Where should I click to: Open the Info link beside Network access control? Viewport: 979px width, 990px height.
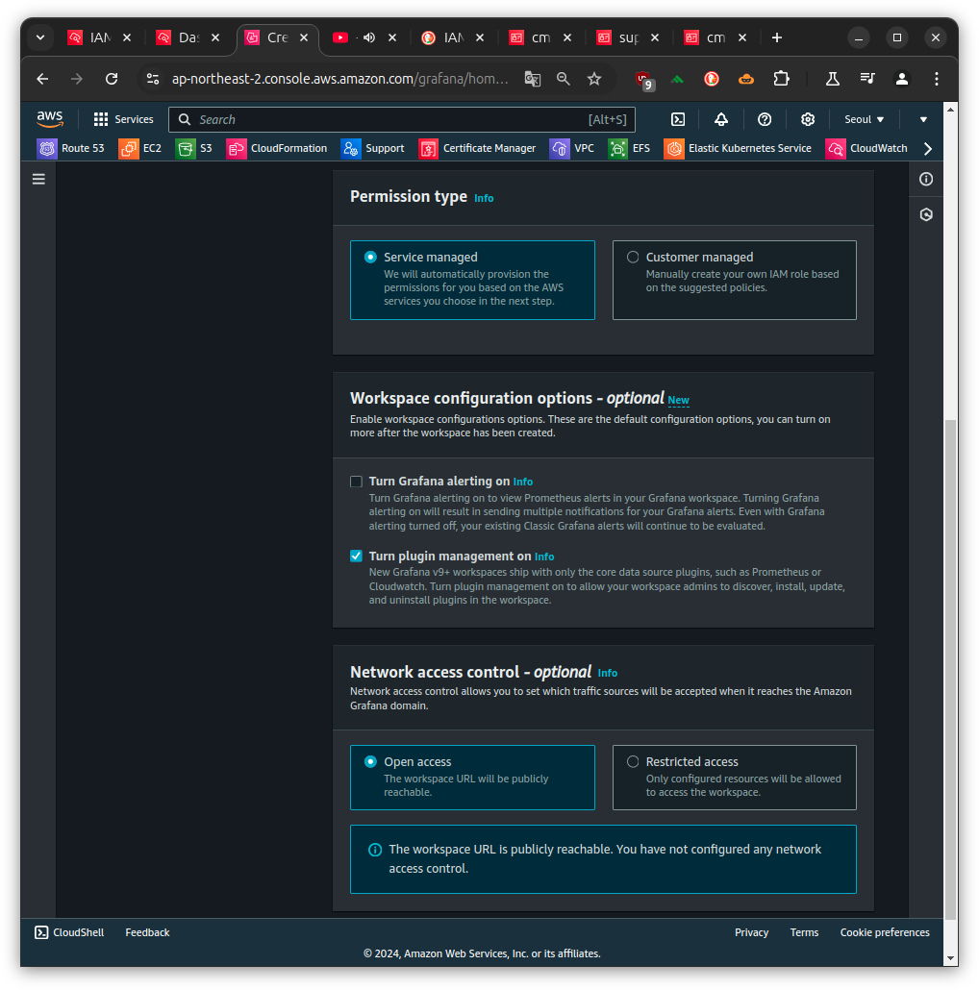tap(608, 673)
